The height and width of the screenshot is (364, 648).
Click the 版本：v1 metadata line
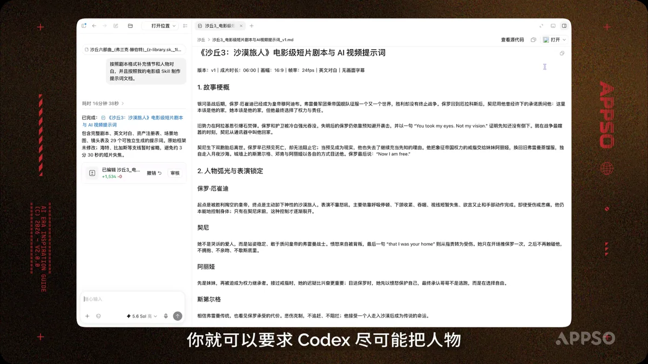281,70
